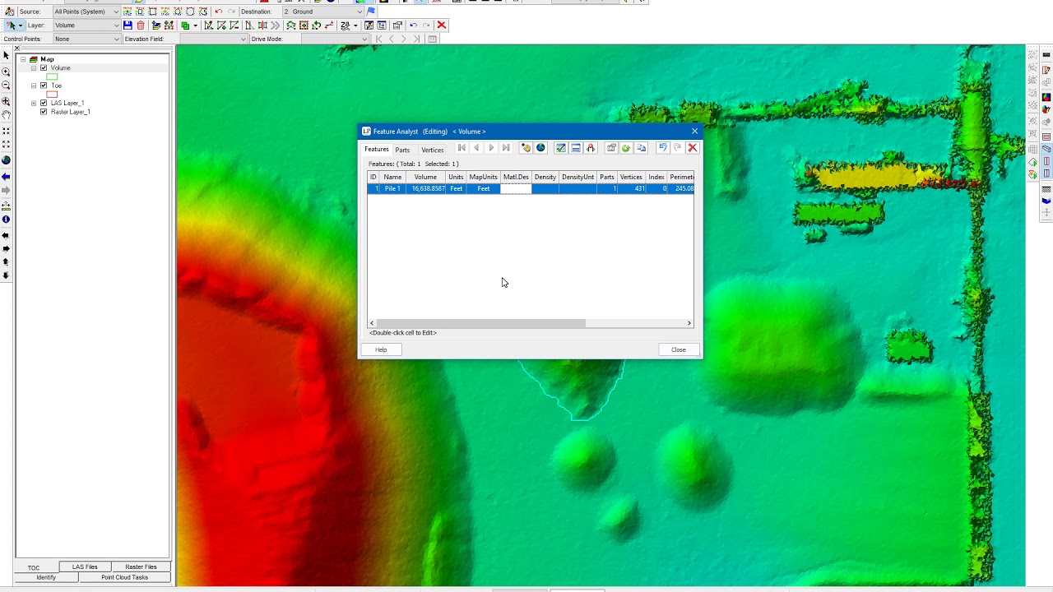
Task: Open the Control Points dropdown showing None
Action: click(86, 39)
